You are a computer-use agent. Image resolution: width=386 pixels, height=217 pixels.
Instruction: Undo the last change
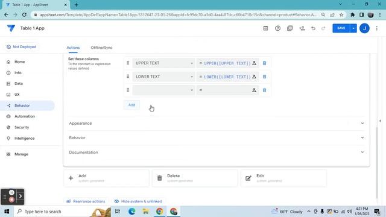click(x=313, y=28)
